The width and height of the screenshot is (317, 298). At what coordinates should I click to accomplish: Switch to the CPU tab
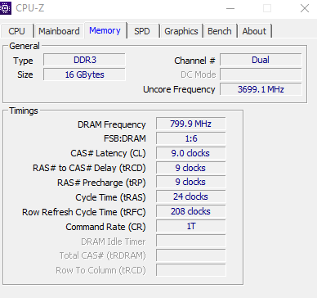pos(17,31)
